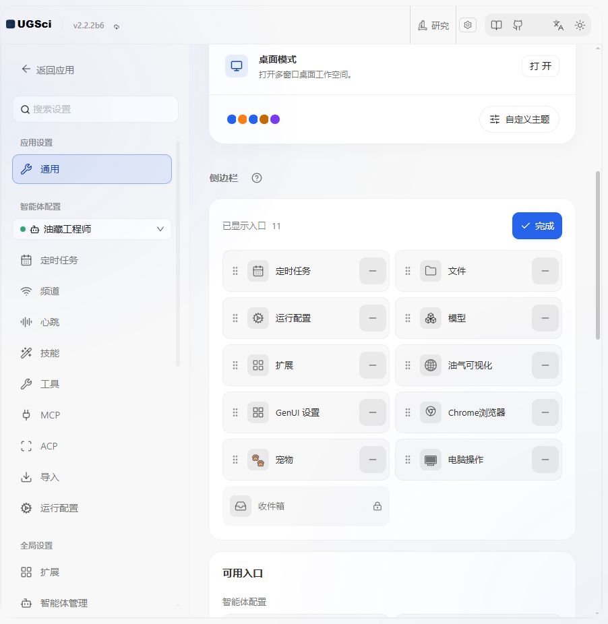Click 打开 for desktop mode
Image resolution: width=608 pixels, height=624 pixels.
tap(541, 66)
